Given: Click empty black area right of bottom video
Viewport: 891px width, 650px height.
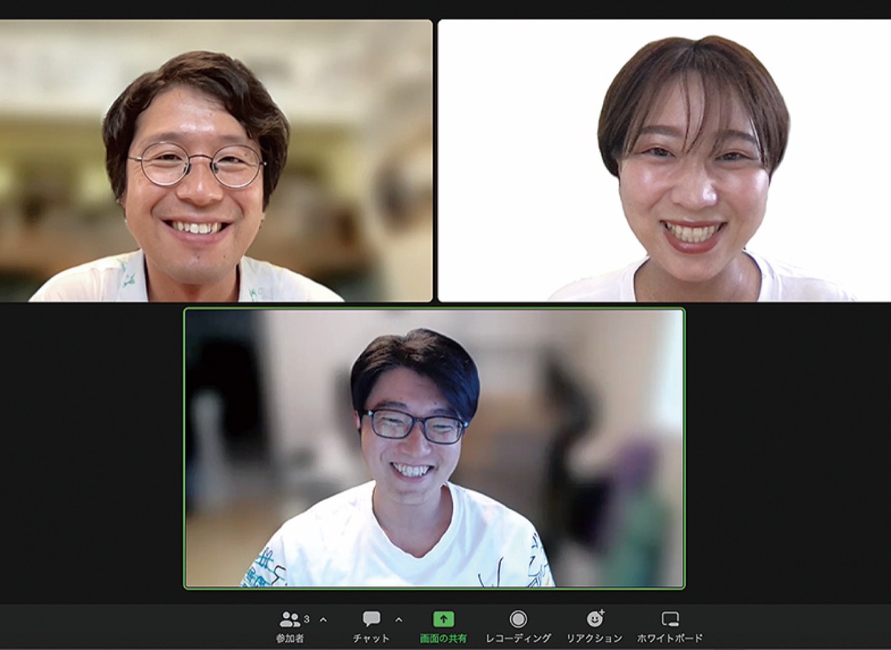Looking at the screenshot, I should click(787, 453).
